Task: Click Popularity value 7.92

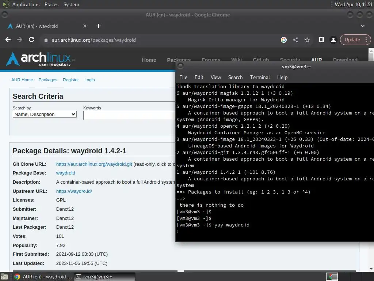Action: coord(61,246)
